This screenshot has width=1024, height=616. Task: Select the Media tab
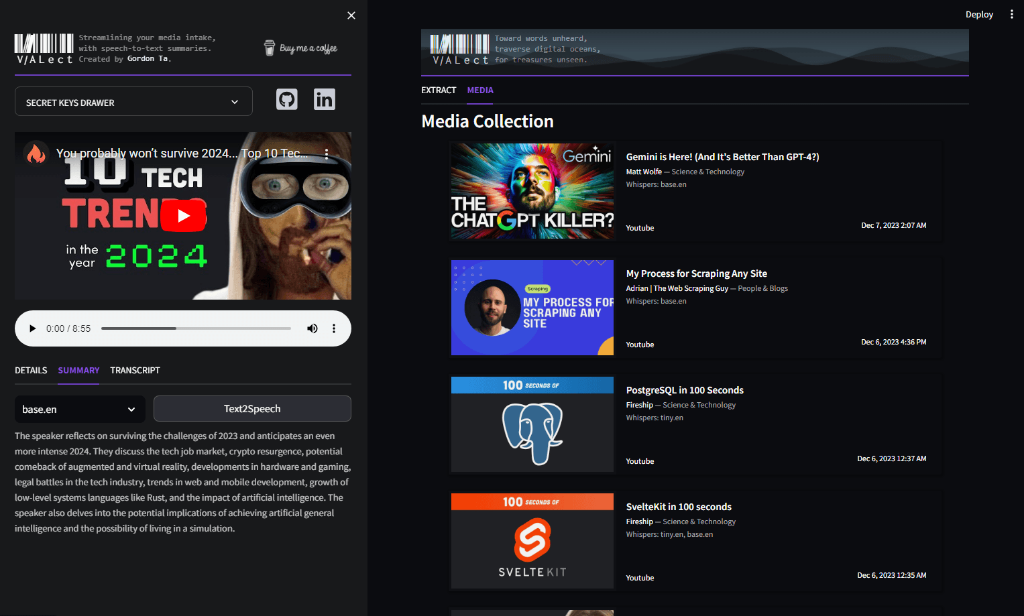(x=480, y=90)
